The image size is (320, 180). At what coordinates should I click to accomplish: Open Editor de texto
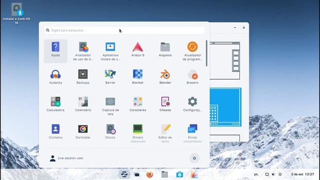coord(165,133)
